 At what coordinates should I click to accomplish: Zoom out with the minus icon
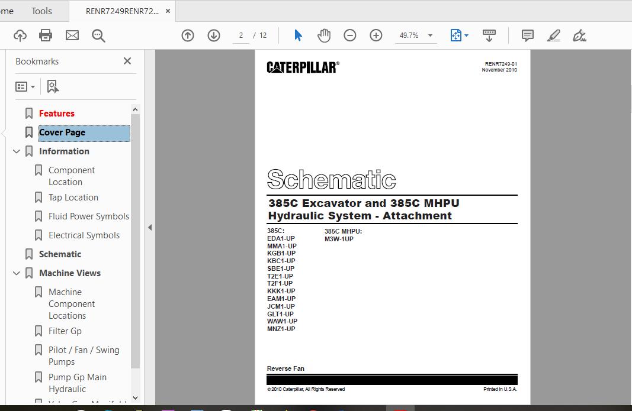[350, 36]
